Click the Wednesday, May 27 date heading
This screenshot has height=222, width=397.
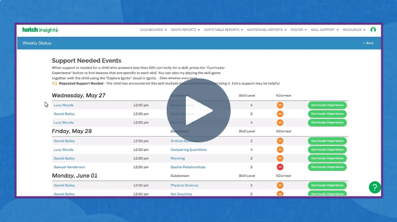click(x=79, y=96)
